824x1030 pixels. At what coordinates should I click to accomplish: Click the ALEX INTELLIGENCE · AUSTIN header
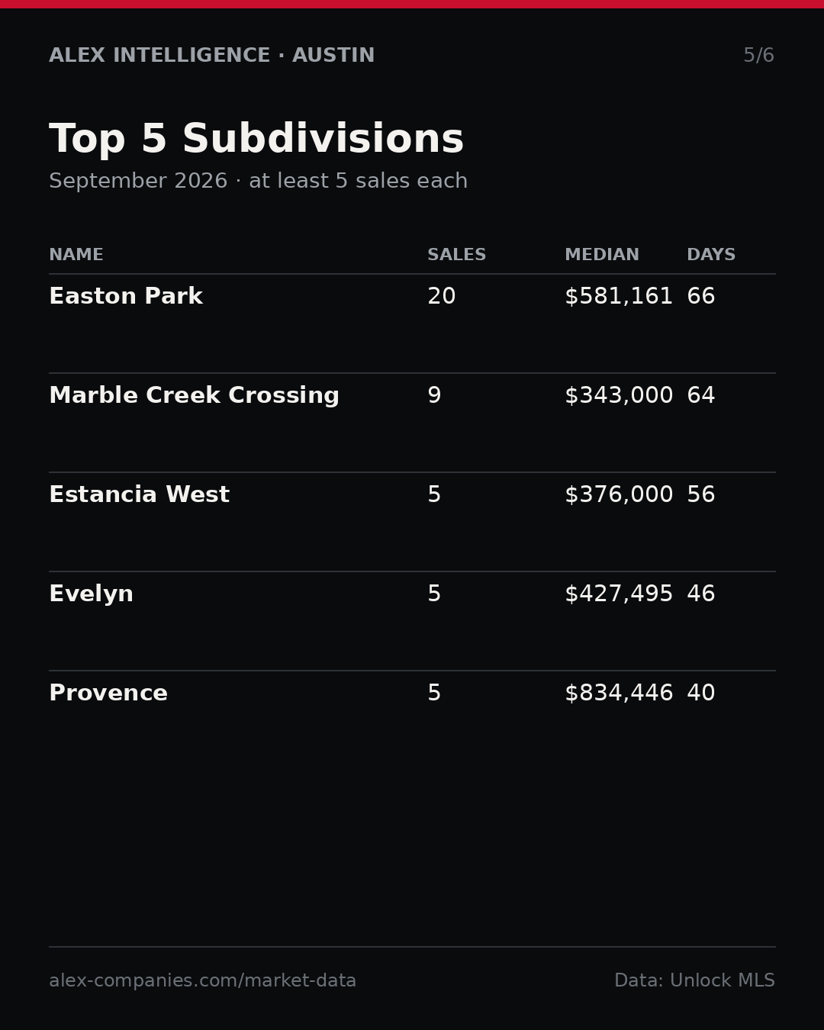click(212, 56)
